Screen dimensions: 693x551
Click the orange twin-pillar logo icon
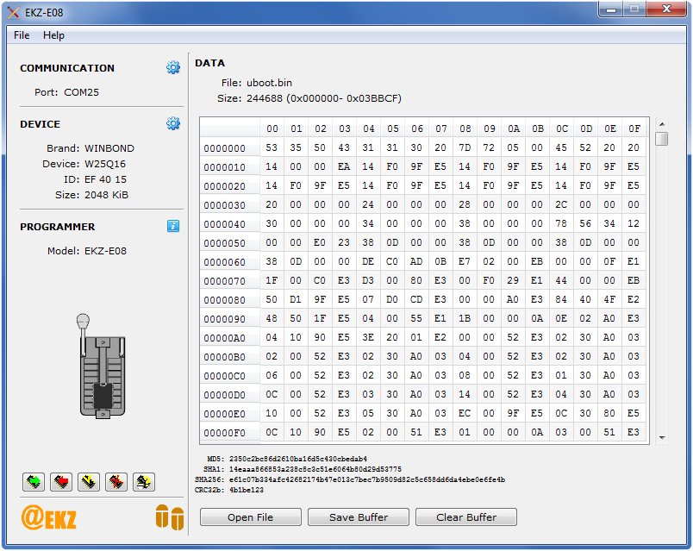(170, 517)
